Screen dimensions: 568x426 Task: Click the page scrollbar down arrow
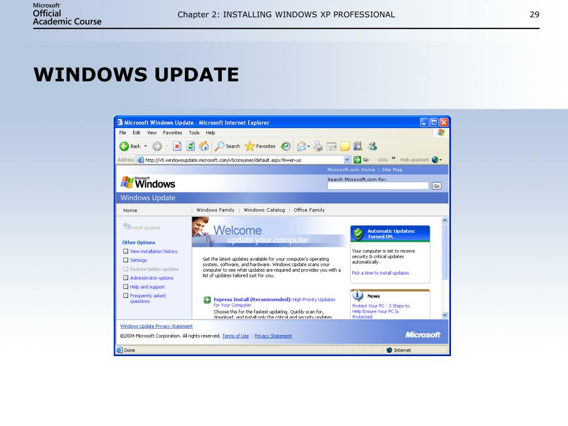[445, 315]
